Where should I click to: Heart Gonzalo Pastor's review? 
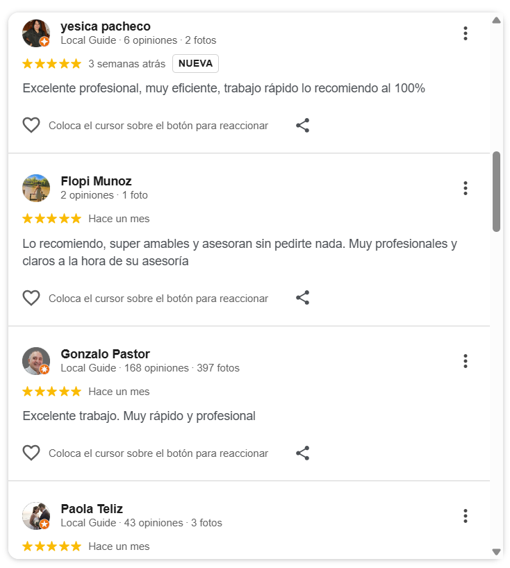[x=31, y=453]
